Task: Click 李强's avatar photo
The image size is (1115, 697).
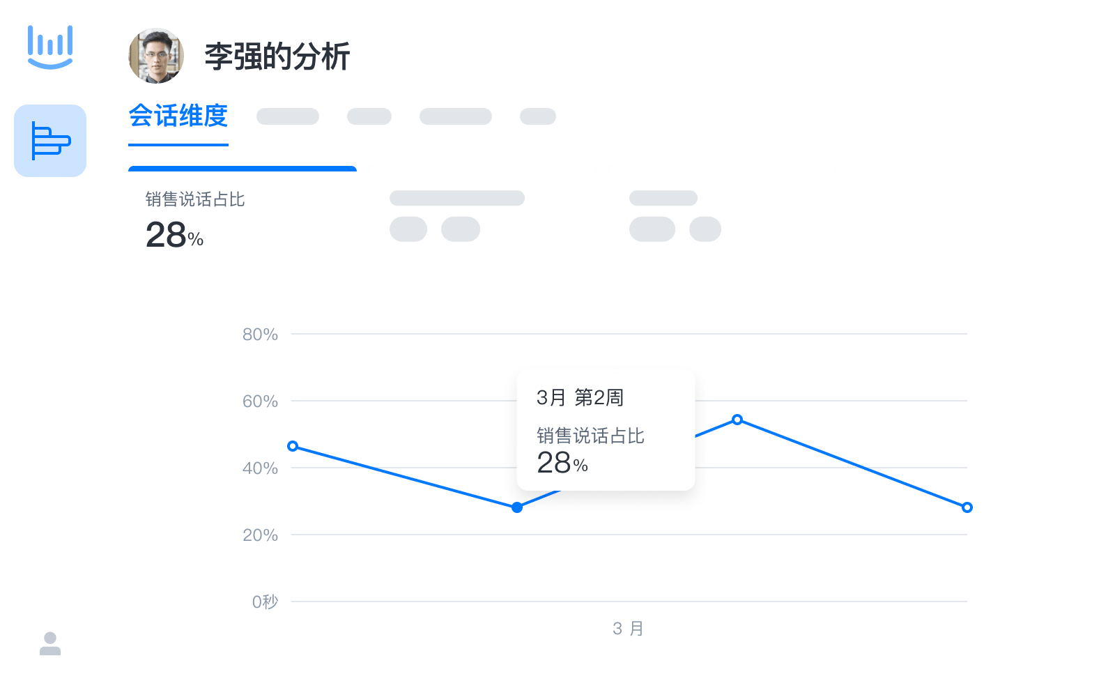Action: (x=156, y=56)
